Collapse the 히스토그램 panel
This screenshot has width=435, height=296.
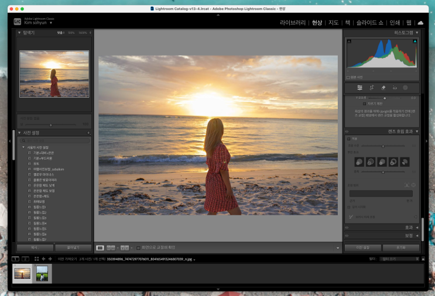pos(416,33)
